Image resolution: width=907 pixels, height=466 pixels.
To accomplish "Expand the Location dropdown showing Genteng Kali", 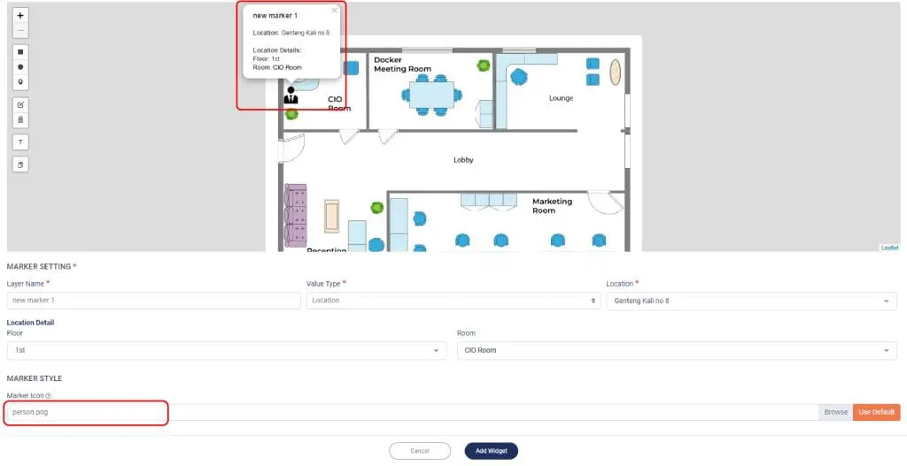I will (751, 301).
